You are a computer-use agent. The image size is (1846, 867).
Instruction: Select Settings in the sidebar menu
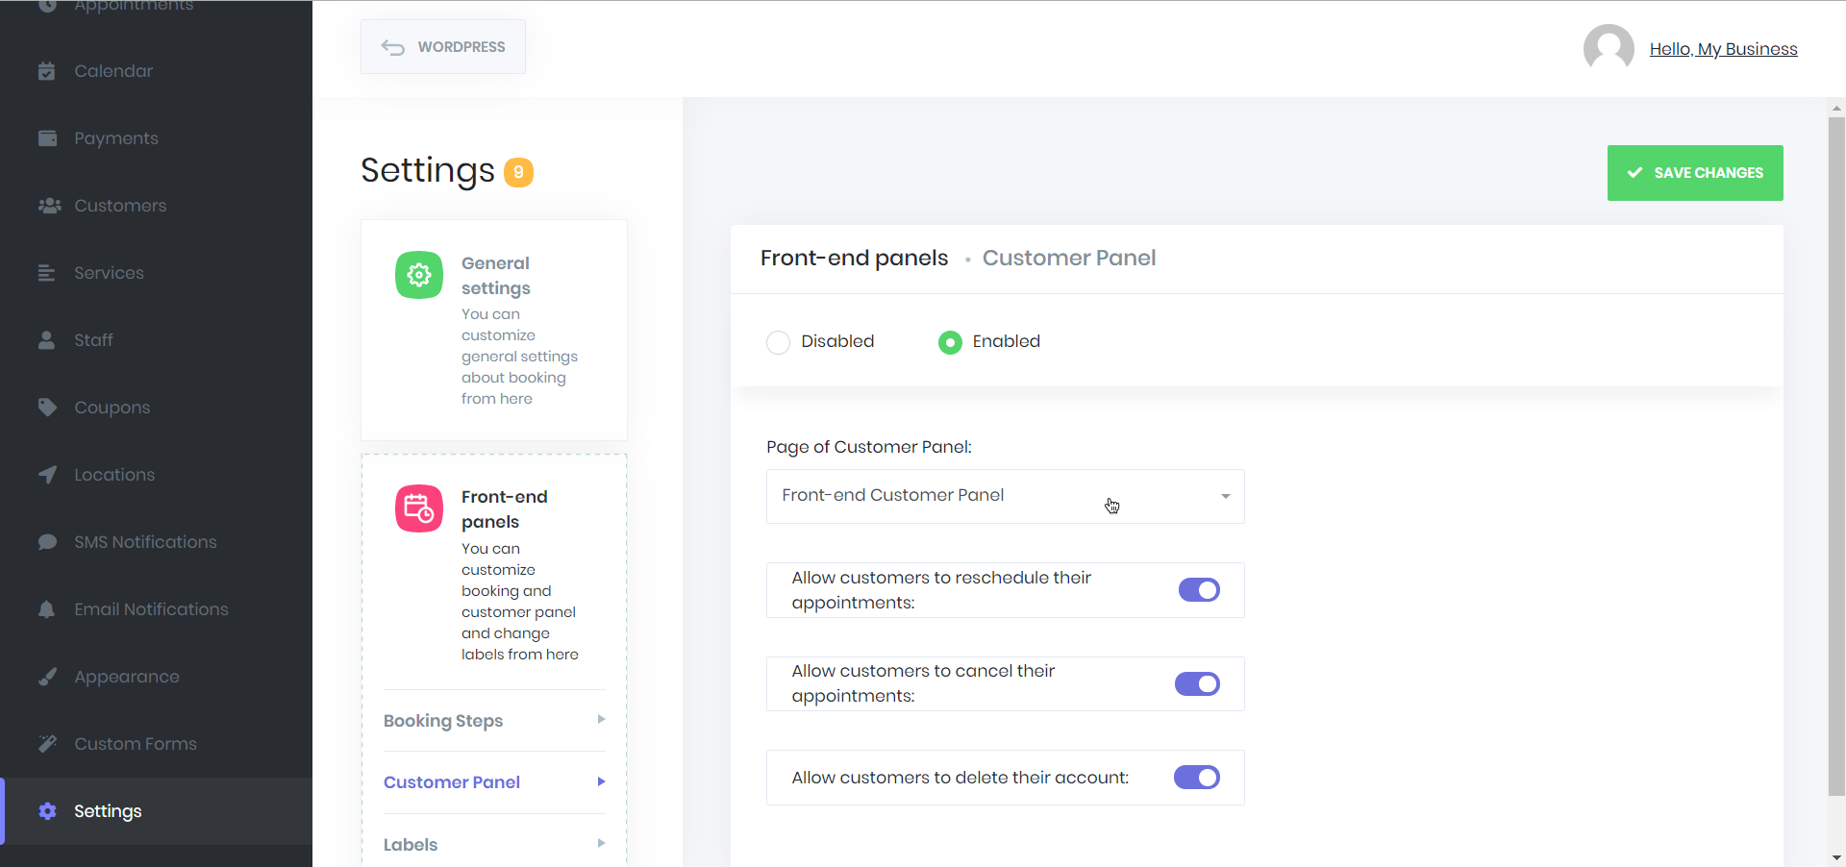point(107,810)
